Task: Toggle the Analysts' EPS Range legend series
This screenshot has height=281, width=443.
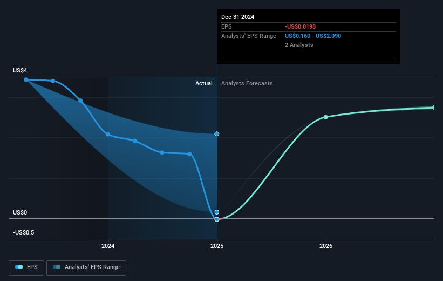Action: click(86, 267)
